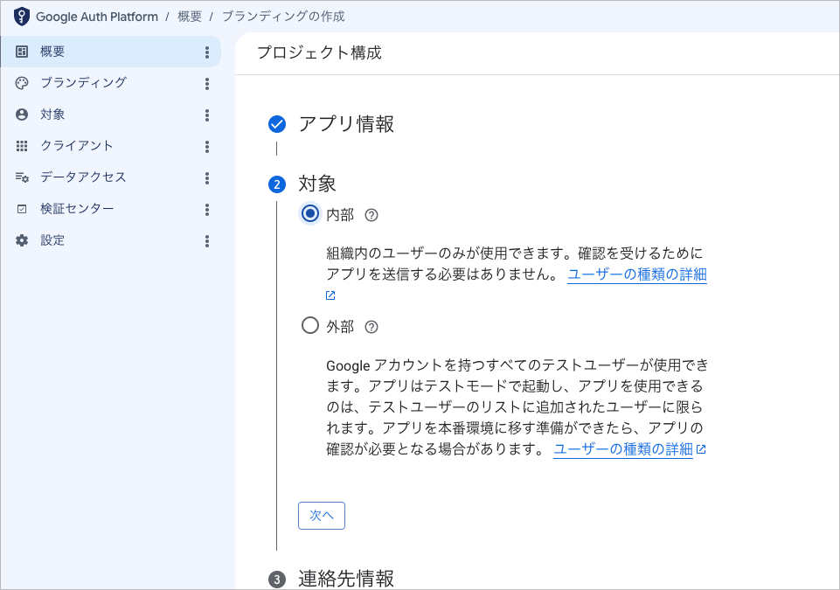Open the データアクセス sidebar menu item
This screenshot has height=590, width=840.
(111, 177)
